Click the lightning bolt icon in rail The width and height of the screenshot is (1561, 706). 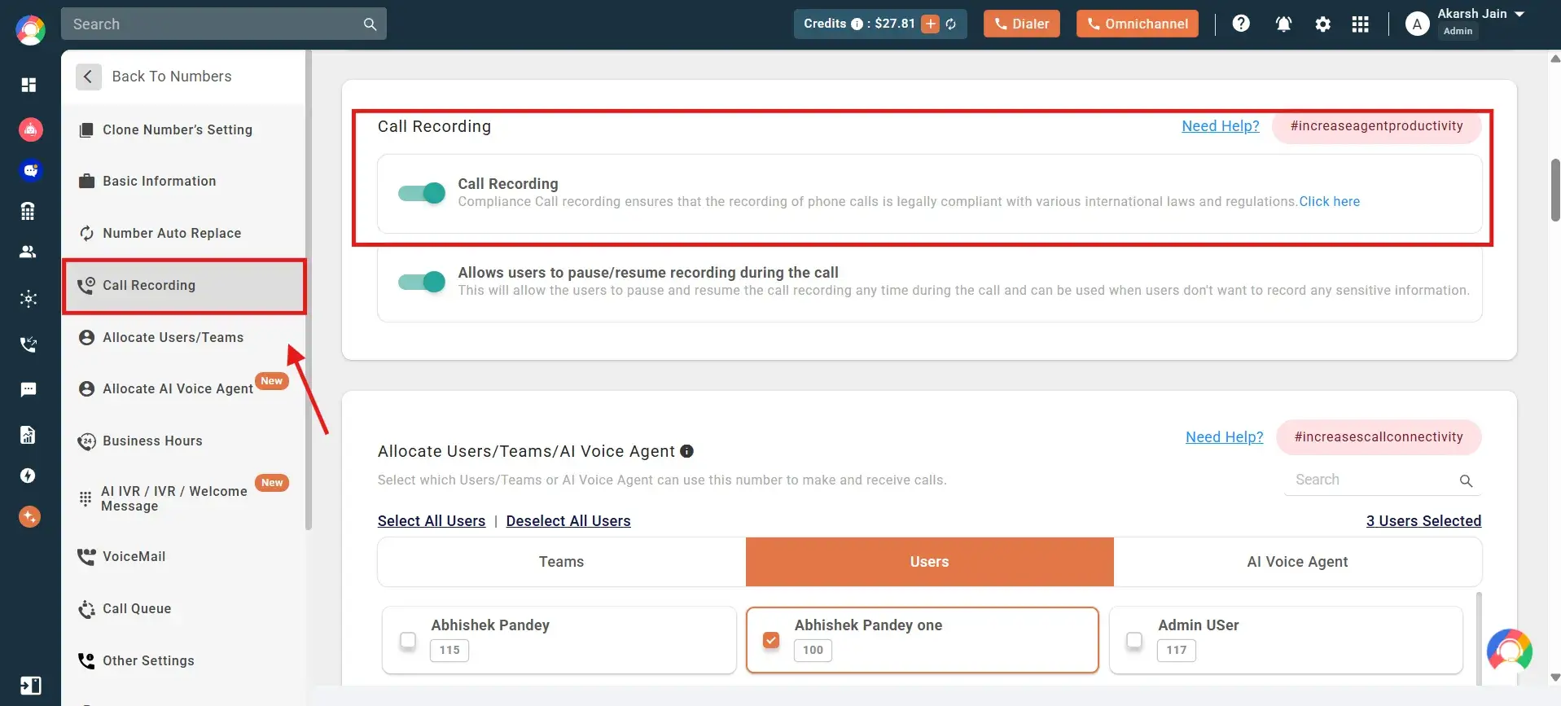point(28,476)
